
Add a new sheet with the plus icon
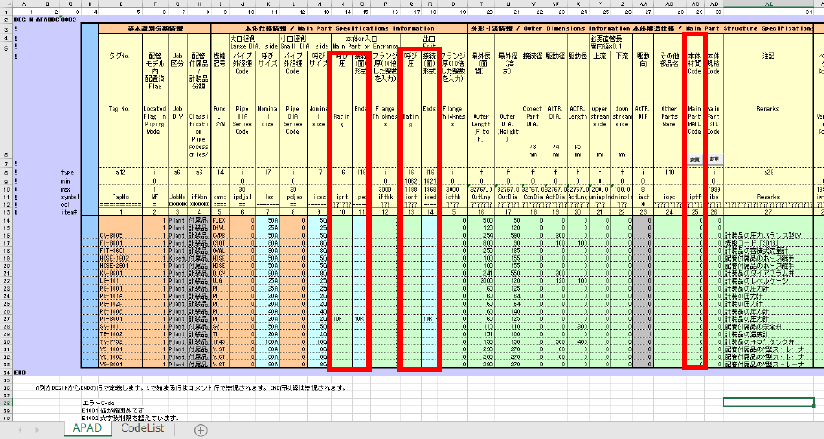(x=200, y=430)
